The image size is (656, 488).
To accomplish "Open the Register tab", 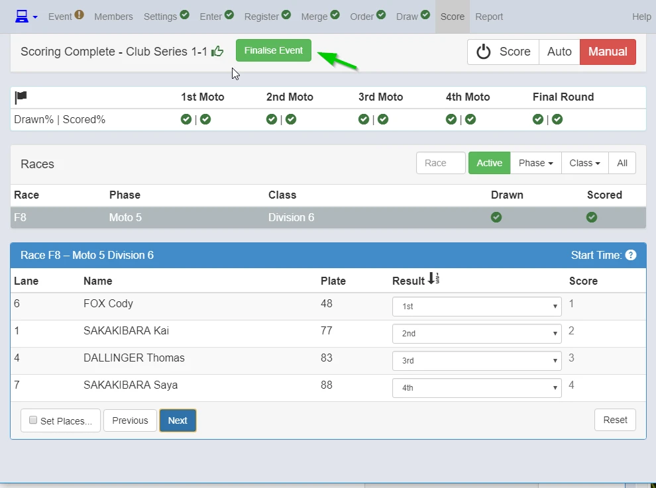I will click(262, 17).
